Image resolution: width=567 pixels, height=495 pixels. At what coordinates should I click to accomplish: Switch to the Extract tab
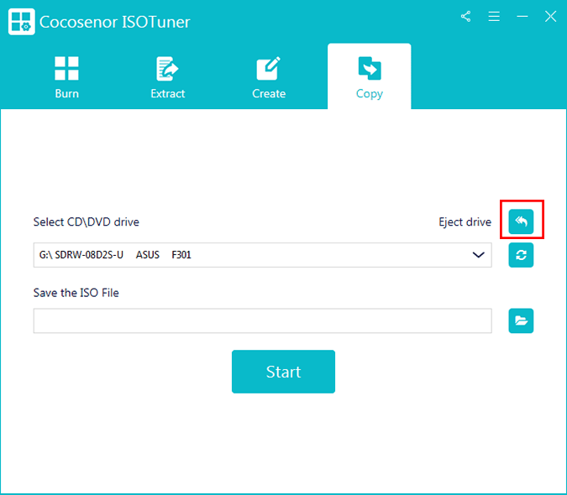167,77
